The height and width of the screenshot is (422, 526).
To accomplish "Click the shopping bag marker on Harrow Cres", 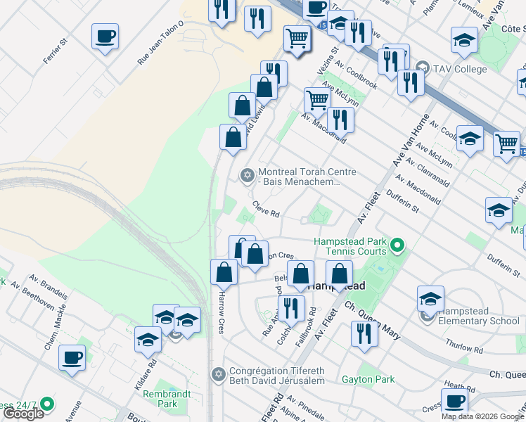I will [224, 274].
